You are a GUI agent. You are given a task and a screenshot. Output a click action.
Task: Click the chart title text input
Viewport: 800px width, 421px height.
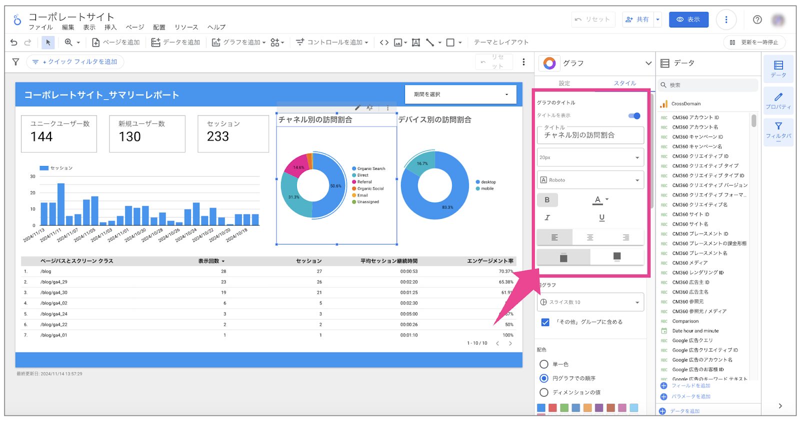590,135
